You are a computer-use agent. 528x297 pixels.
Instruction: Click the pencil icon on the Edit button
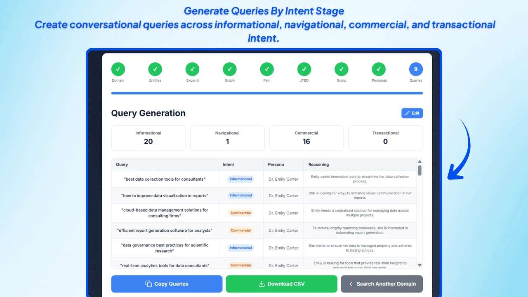(x=407, y=113)
